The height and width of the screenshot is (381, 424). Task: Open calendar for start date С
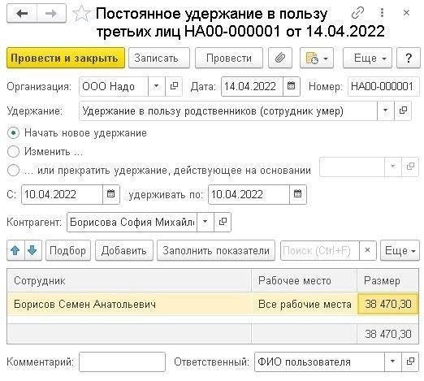[x=110, y=194]
